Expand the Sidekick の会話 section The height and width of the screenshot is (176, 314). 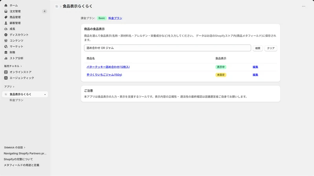15,147
